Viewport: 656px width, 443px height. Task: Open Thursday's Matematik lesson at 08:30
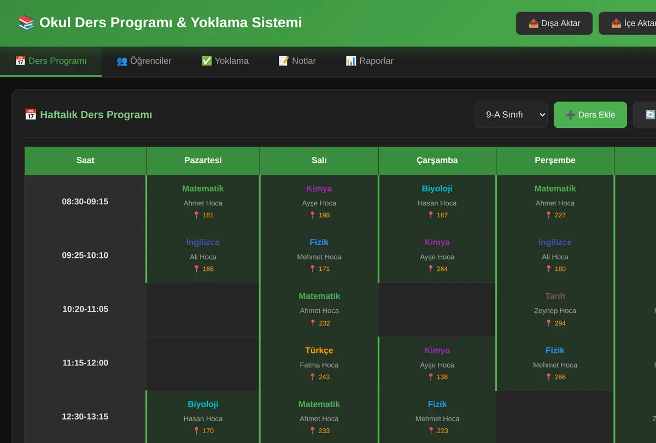pos(555,202)
